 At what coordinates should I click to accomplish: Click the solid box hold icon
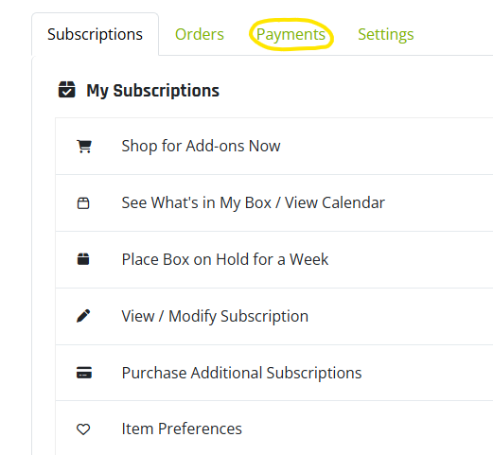(x=83, y=259)
